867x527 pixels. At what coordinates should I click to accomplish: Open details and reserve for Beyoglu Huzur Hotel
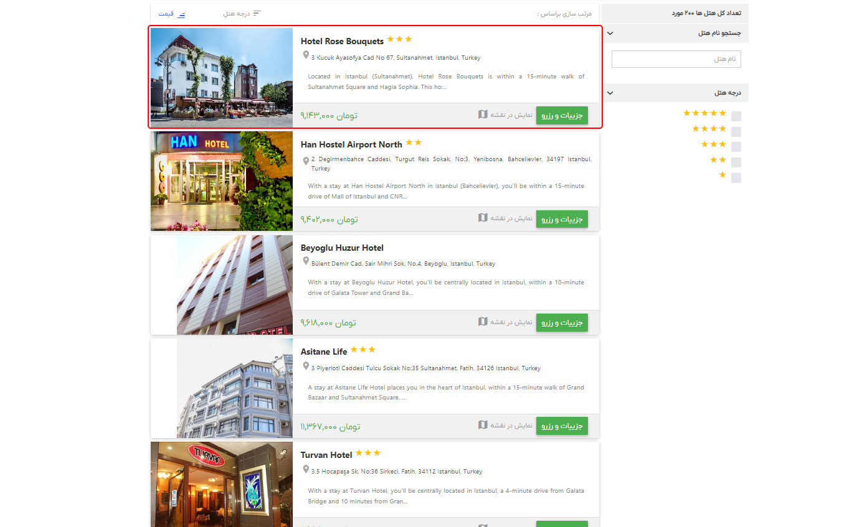[562, 322]
